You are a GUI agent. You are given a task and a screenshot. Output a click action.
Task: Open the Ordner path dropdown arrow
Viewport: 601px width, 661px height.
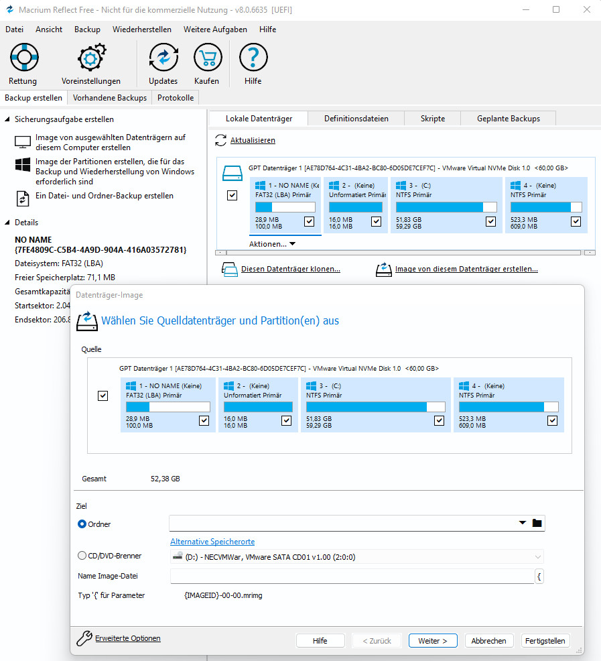[x=523, y=524]
